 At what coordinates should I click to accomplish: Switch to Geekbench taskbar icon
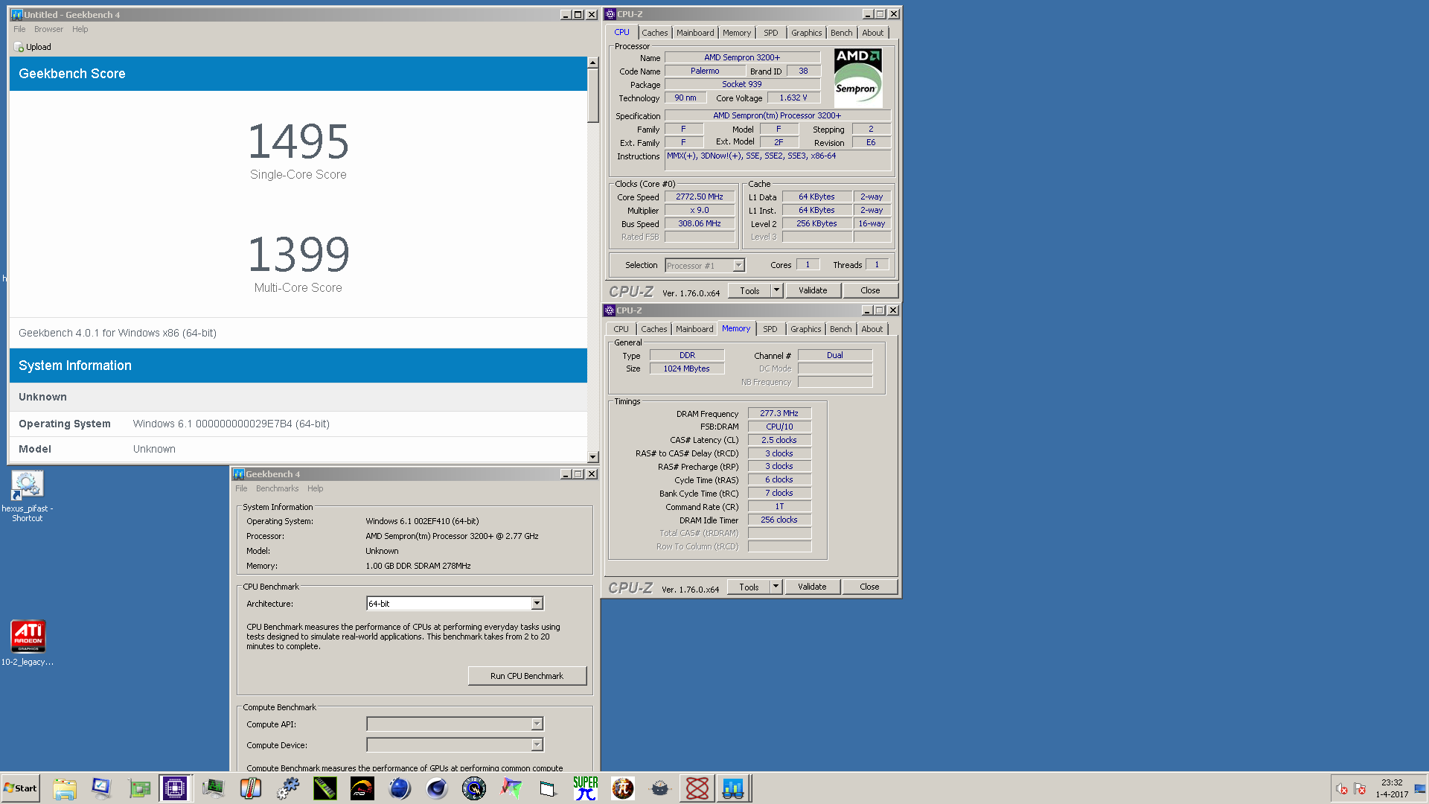(x=733, y=788)
